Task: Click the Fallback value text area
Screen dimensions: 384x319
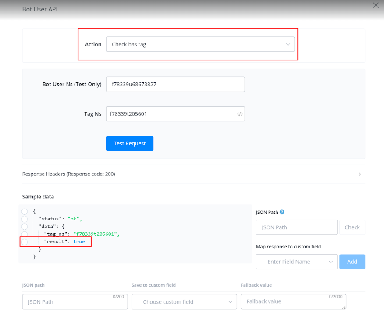Action: pyautogui.click(x=293, y=302)
